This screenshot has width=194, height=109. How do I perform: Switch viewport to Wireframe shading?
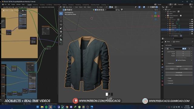point(151,7)
